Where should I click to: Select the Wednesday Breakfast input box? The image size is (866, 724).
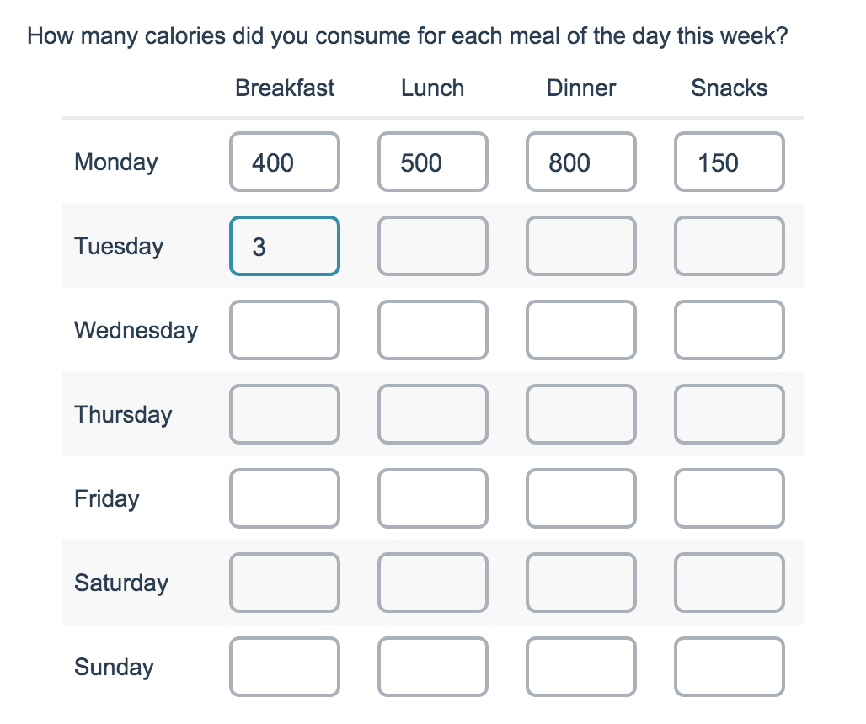285,330
